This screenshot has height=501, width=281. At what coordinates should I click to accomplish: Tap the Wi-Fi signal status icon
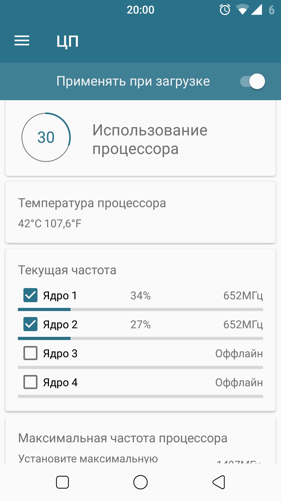[x=242, y=10]
